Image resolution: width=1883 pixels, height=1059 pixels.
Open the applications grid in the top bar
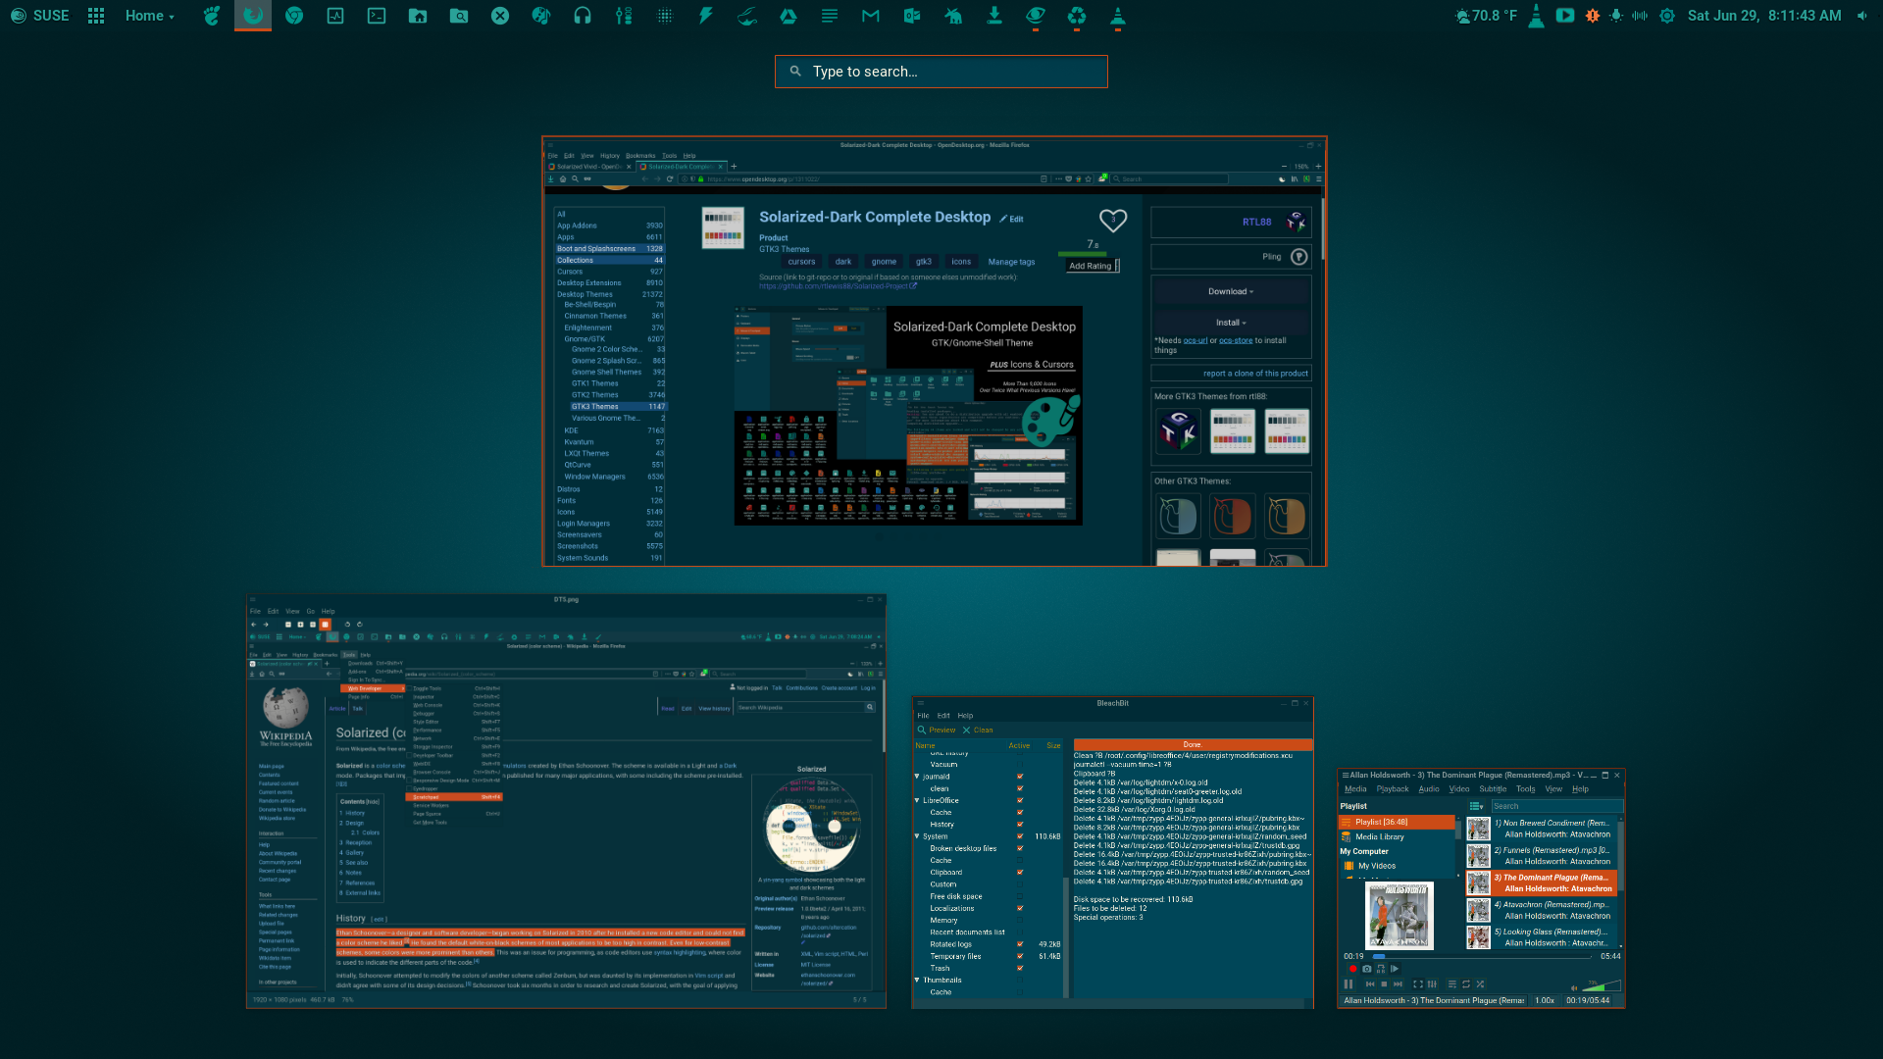tap(96, 16)
